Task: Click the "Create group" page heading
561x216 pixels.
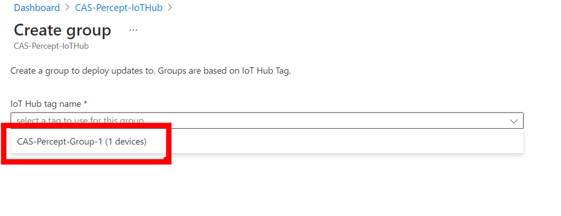Action: [62, 30]
